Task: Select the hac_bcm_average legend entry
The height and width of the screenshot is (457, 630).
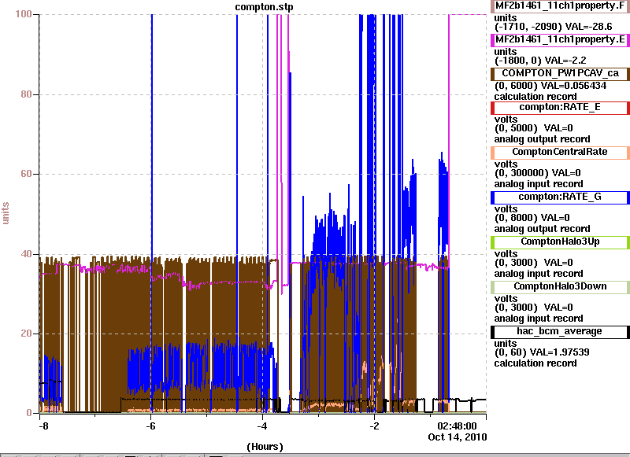Action: pyautogui.click(x=560, y=332)
